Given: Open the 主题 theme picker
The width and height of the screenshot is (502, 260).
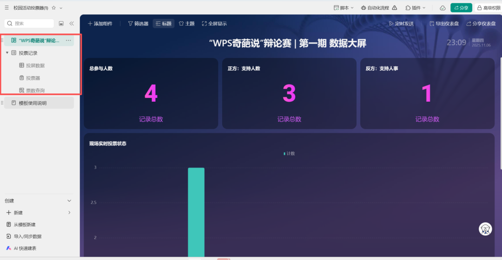Looking at the screenshot, I should pyautogui.click(x=187, y=24).
